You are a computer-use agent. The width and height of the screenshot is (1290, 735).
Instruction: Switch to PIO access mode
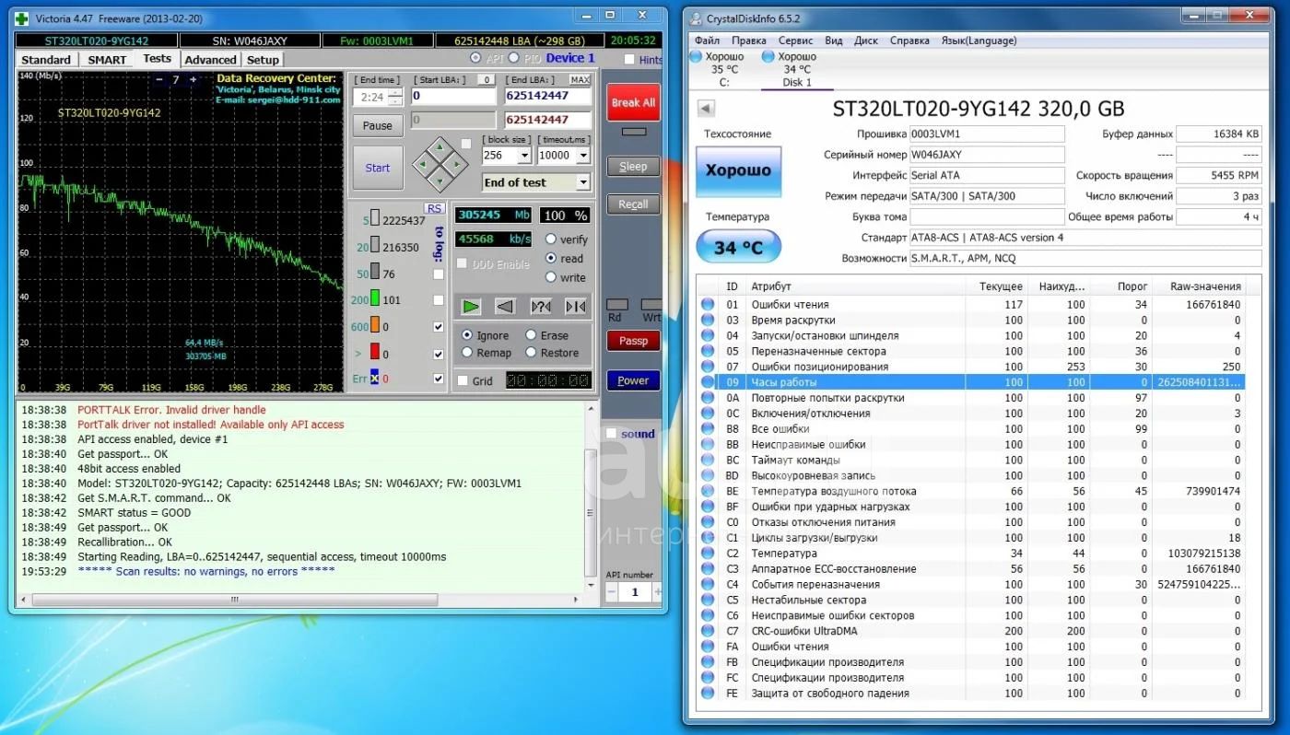tap(514, 58)
